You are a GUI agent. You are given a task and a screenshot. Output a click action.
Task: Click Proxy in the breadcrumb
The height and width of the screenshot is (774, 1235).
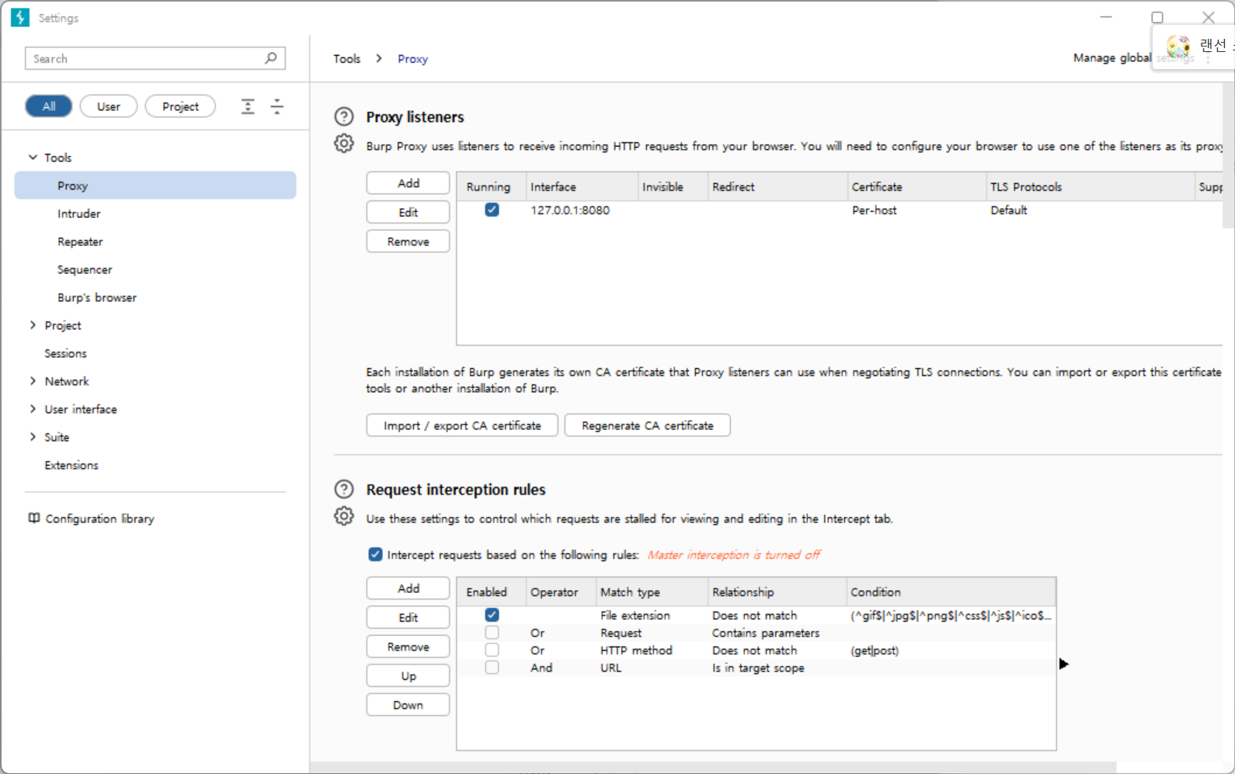[412, 59]
